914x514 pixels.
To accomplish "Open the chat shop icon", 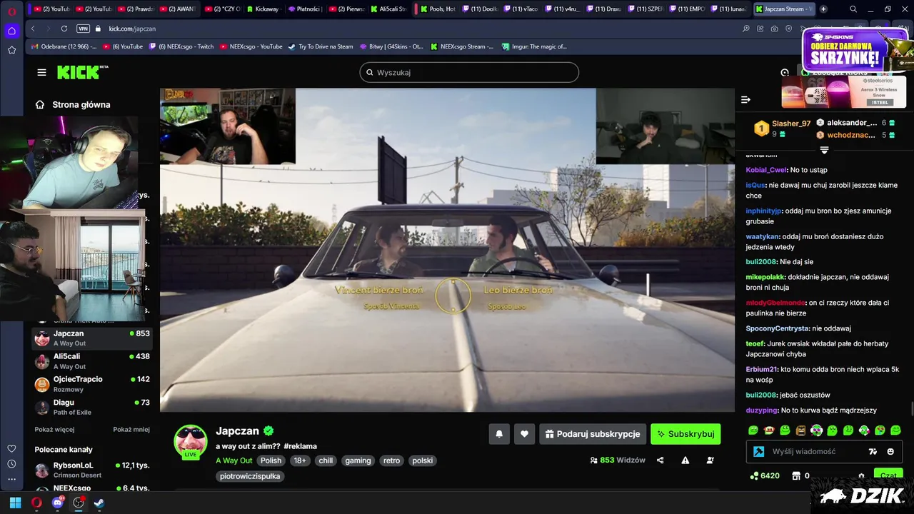I will (796, 475).
